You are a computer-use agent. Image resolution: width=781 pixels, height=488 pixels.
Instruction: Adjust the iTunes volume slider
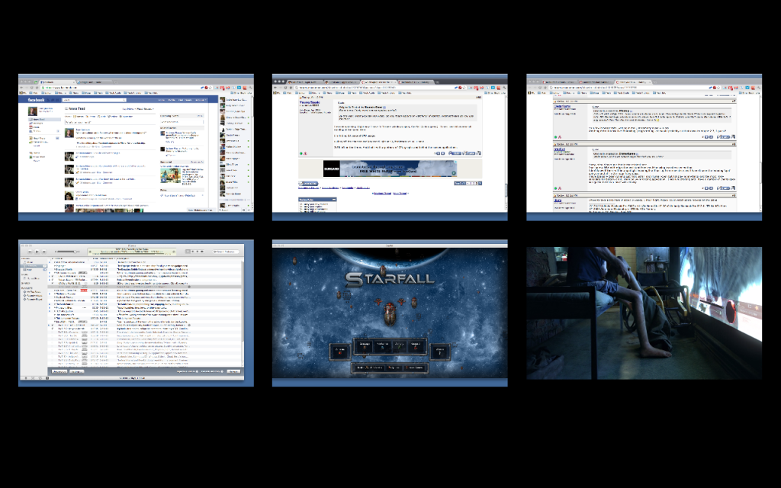(x=67, y=252)
